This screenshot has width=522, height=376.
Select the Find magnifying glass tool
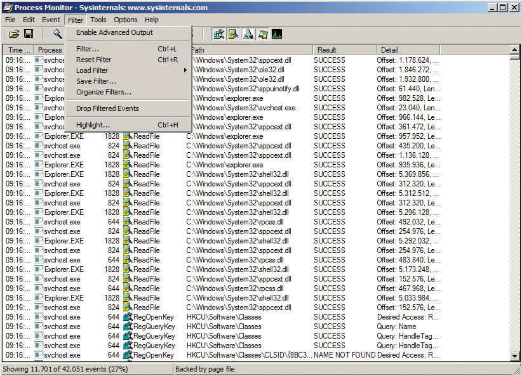click(x=58, y=34)
